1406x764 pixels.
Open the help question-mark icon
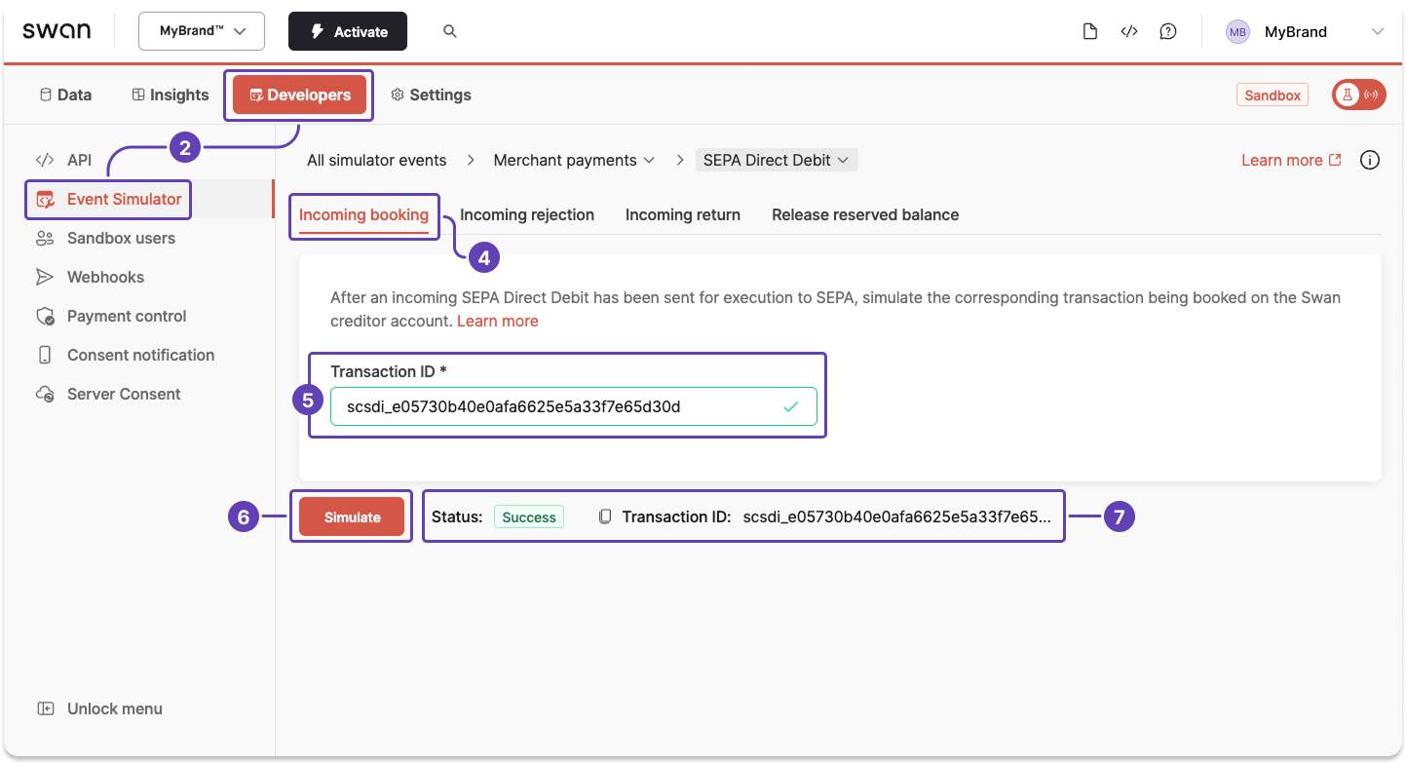pos(1168,30)
